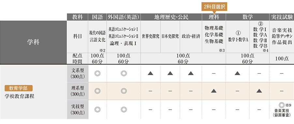Click the orange 2科目選択 callout label
The height and width of the screenshot is (124, 294).
[x=214, y=7]
